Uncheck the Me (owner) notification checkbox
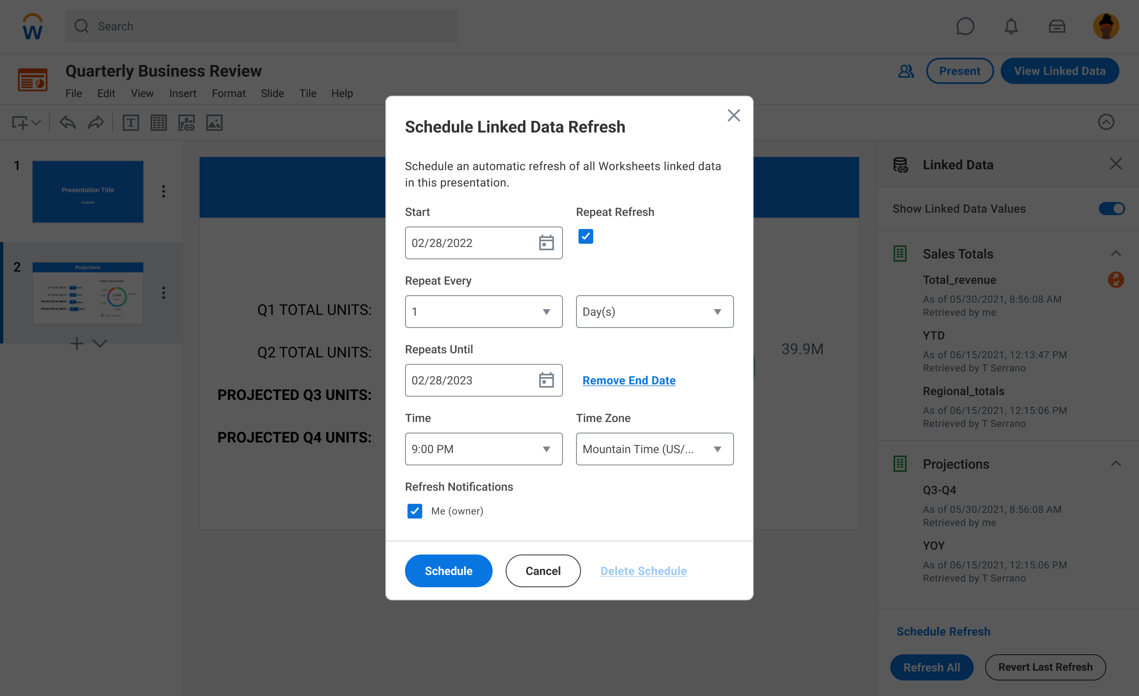1139x696 pixels. point(414,511)
